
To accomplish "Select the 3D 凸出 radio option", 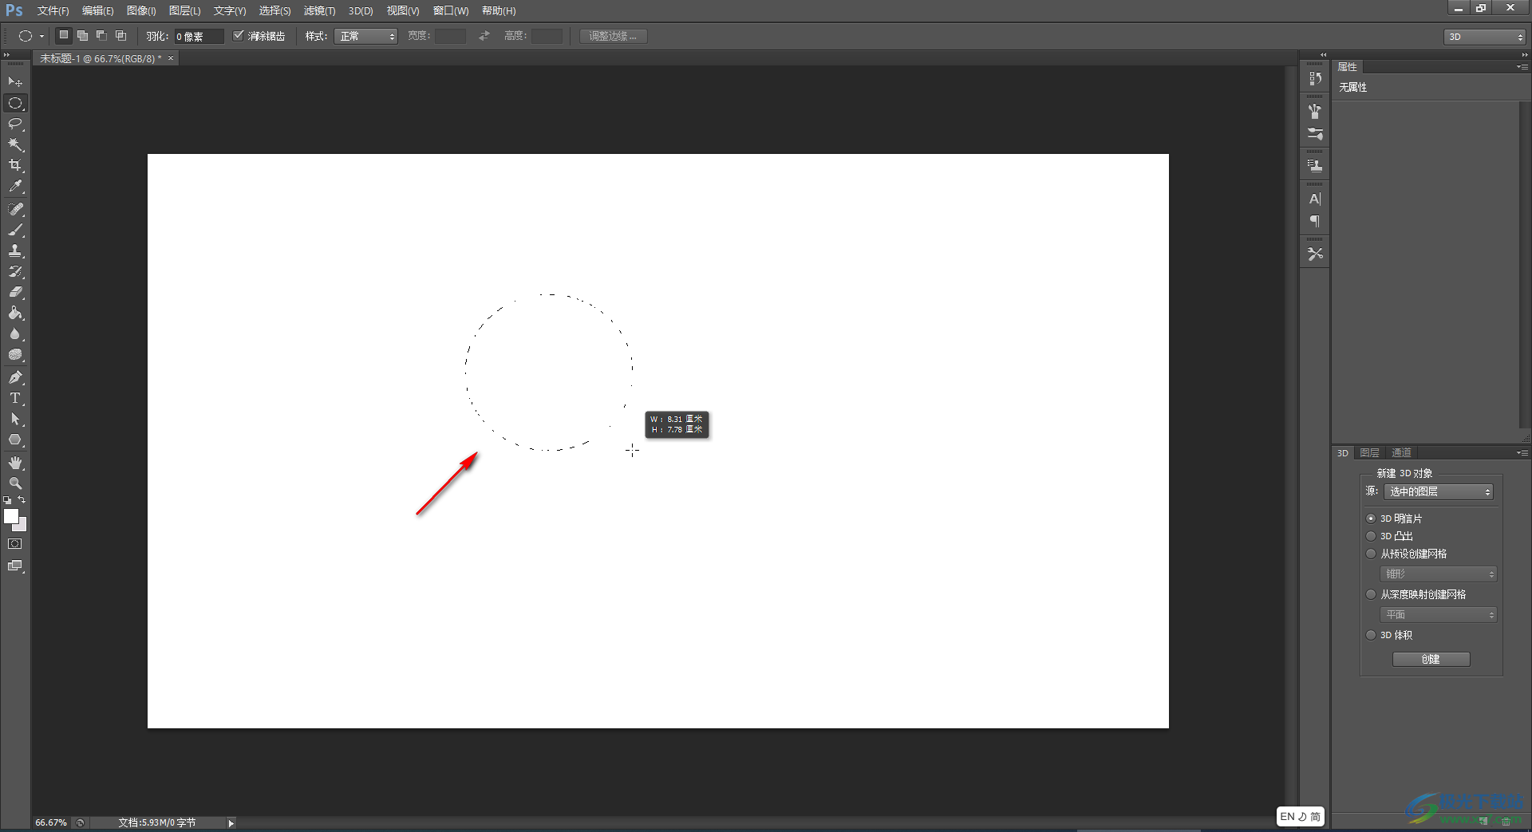I will [x=1371, y=536].
